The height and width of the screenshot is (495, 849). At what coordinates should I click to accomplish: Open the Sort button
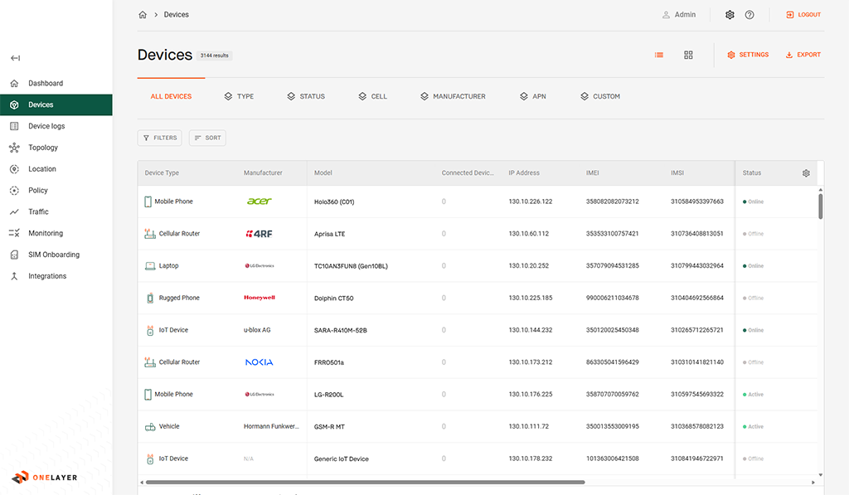tap(207, 138)
